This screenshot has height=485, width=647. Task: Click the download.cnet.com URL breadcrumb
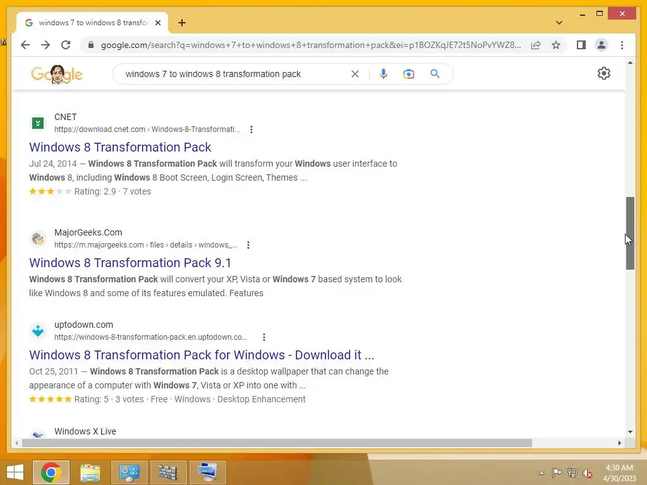tap(147, 129)
